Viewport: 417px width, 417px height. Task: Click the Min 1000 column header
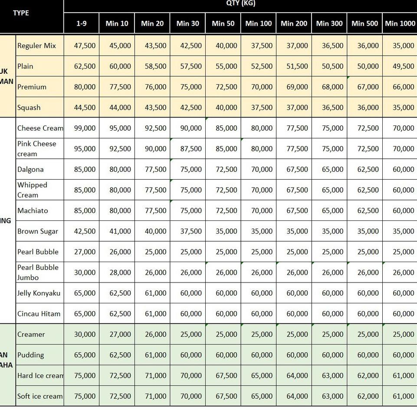pos(400,23)
